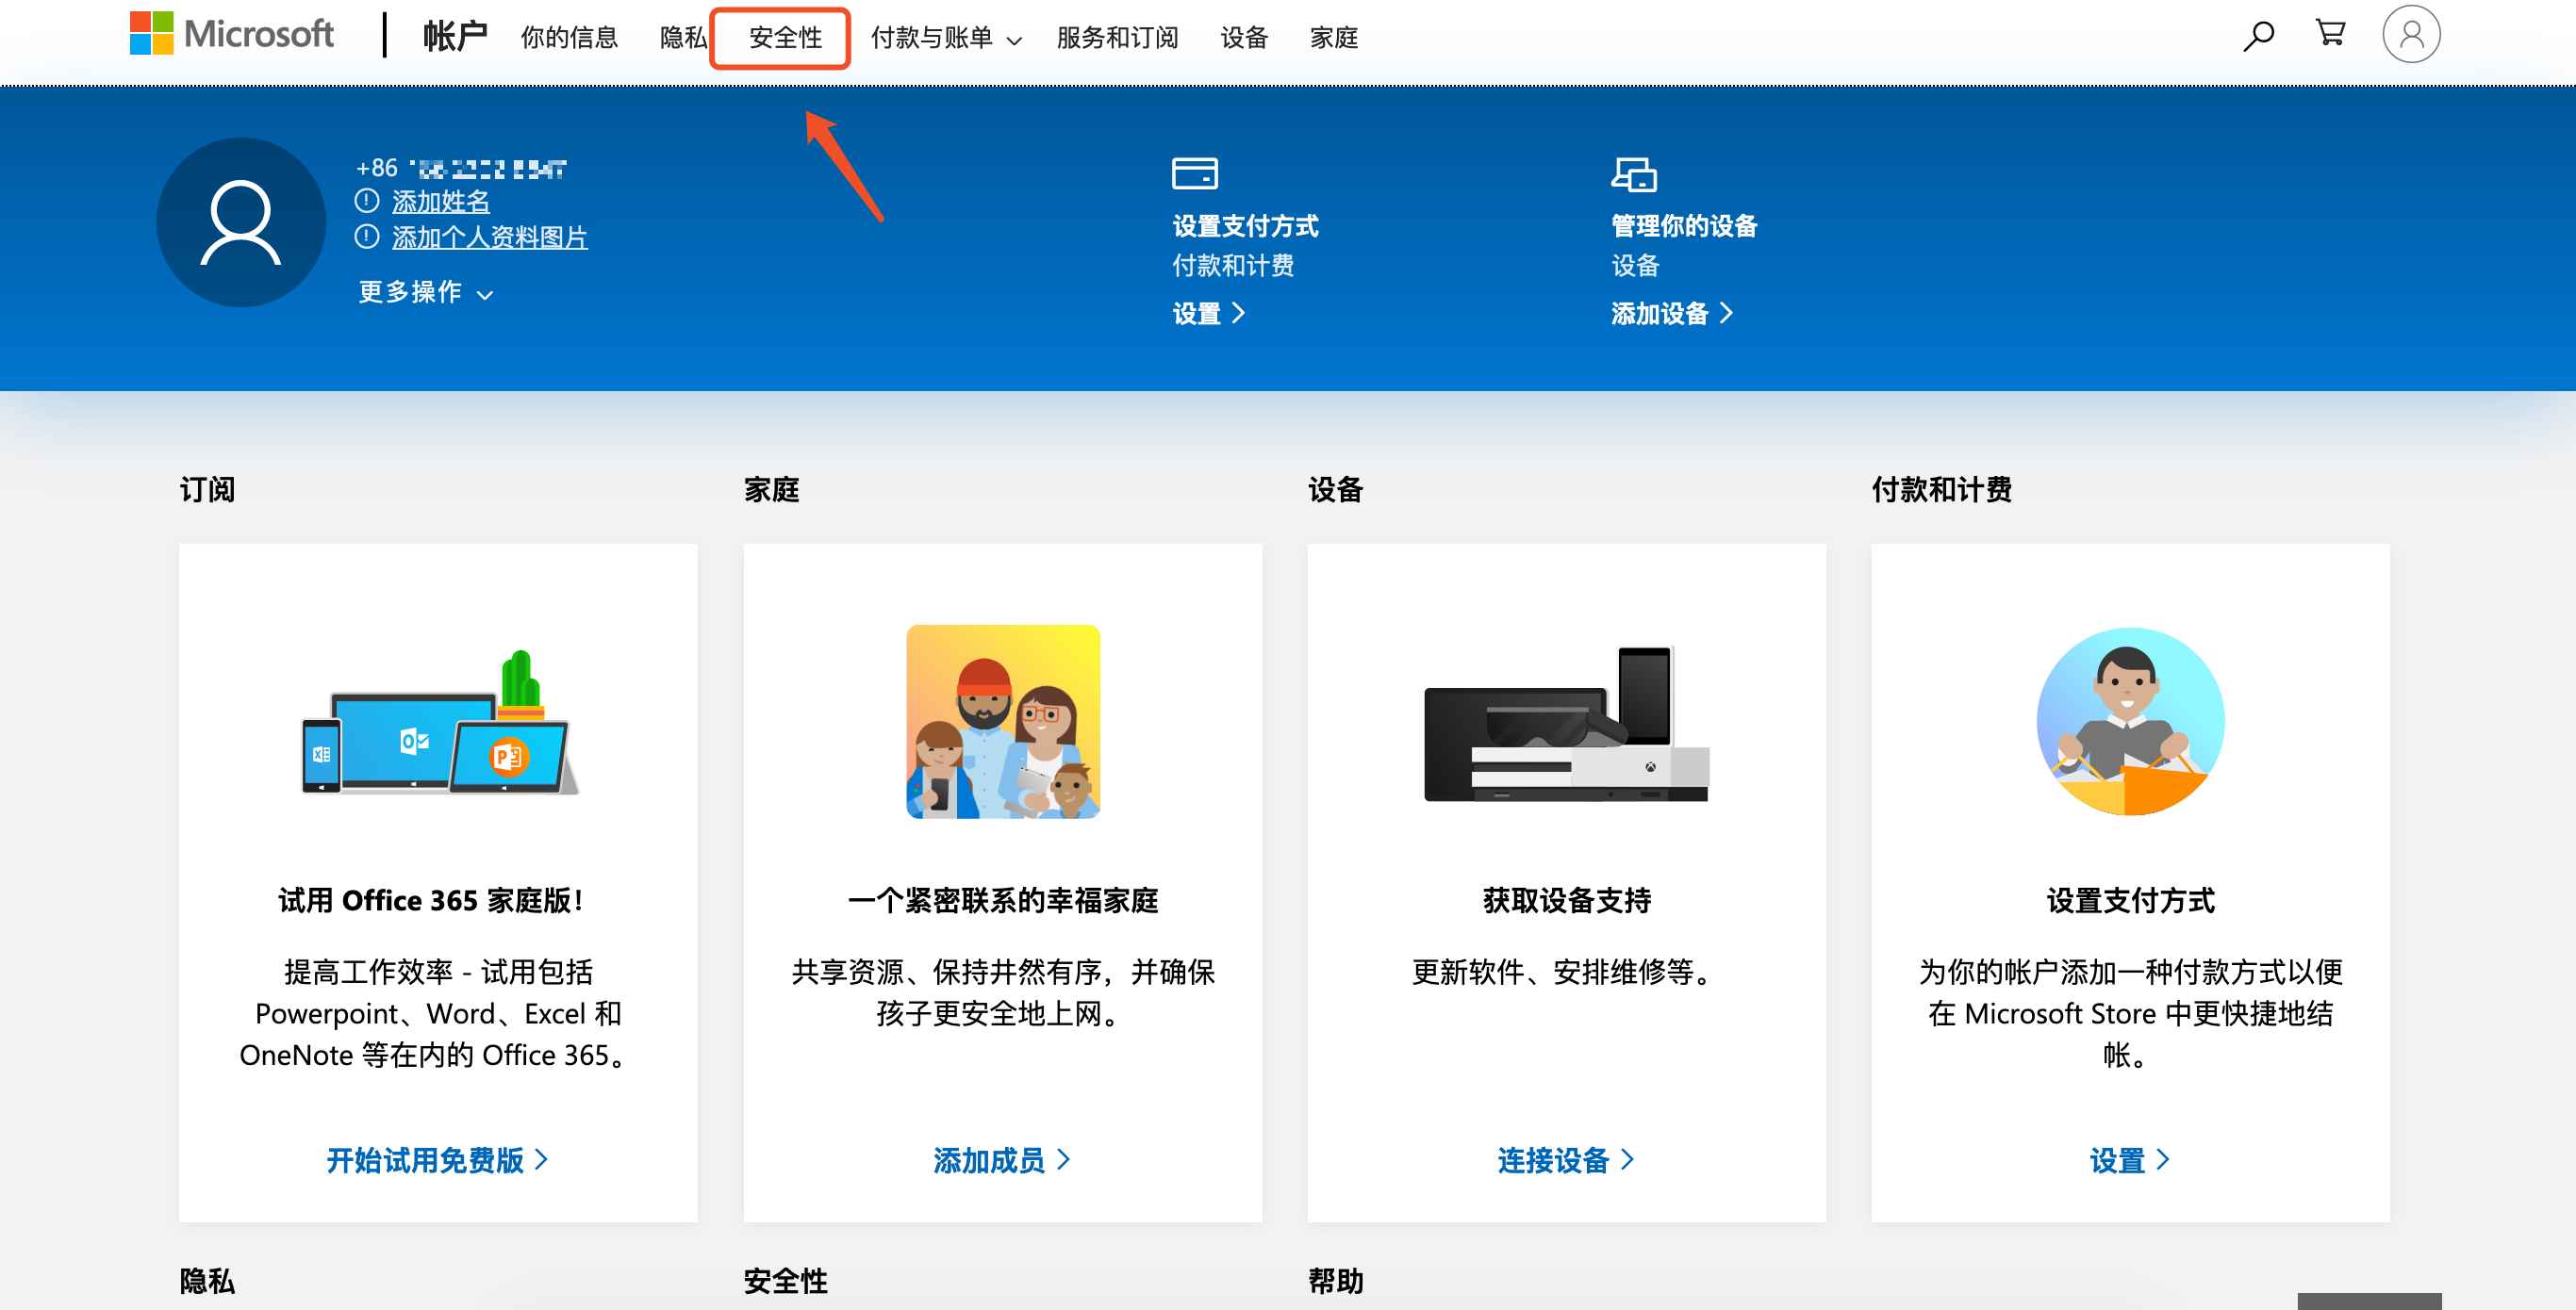Open the search magnifier icon

[2257, 37]
